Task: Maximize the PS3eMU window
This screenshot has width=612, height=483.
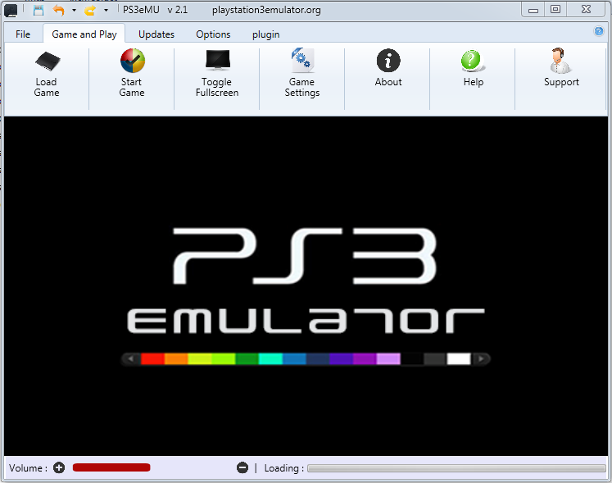Action: (x=555, y=9)
